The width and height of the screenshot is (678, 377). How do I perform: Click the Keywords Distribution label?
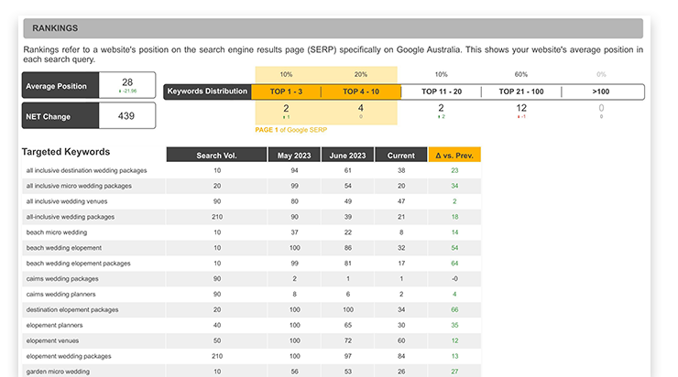(x=207, y=92)
